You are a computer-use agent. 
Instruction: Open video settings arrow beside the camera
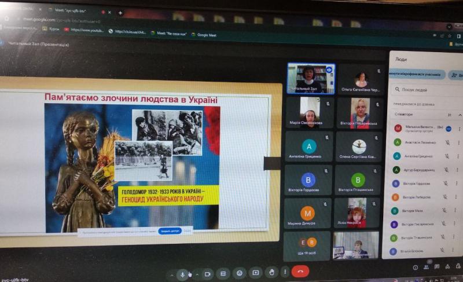click(x=197, y=274)
